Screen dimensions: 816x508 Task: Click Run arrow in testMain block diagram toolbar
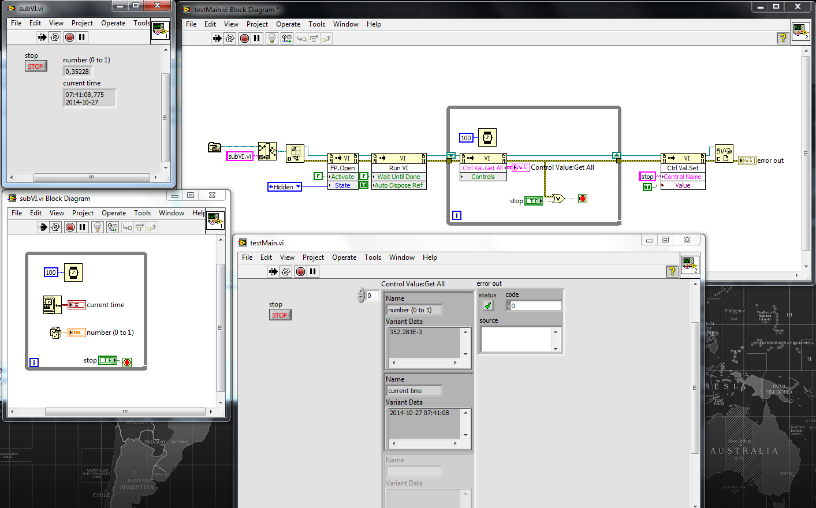click(217, 39)
